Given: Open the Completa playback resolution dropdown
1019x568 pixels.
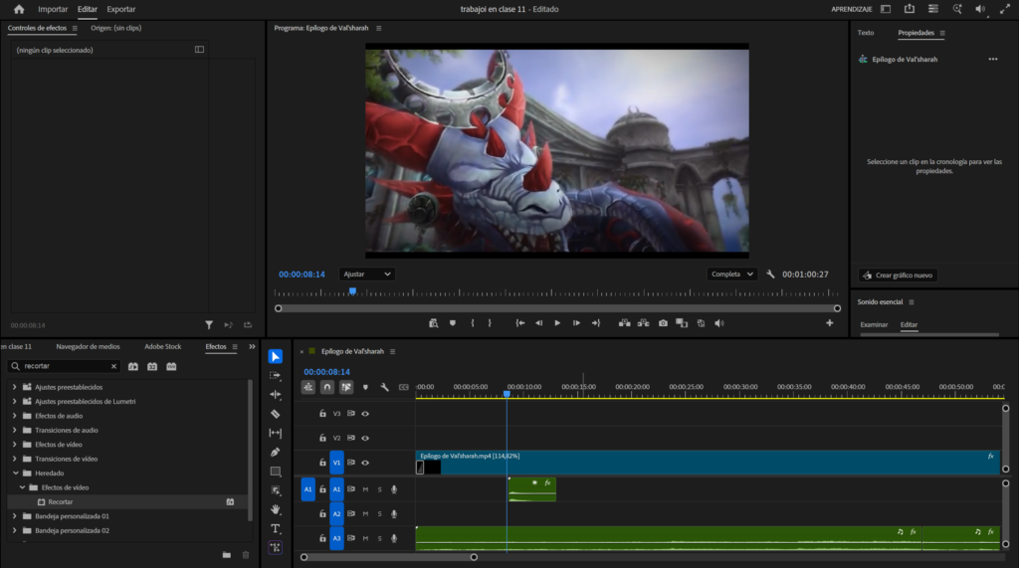Looking at the screenshot, I should click(732, 275).
